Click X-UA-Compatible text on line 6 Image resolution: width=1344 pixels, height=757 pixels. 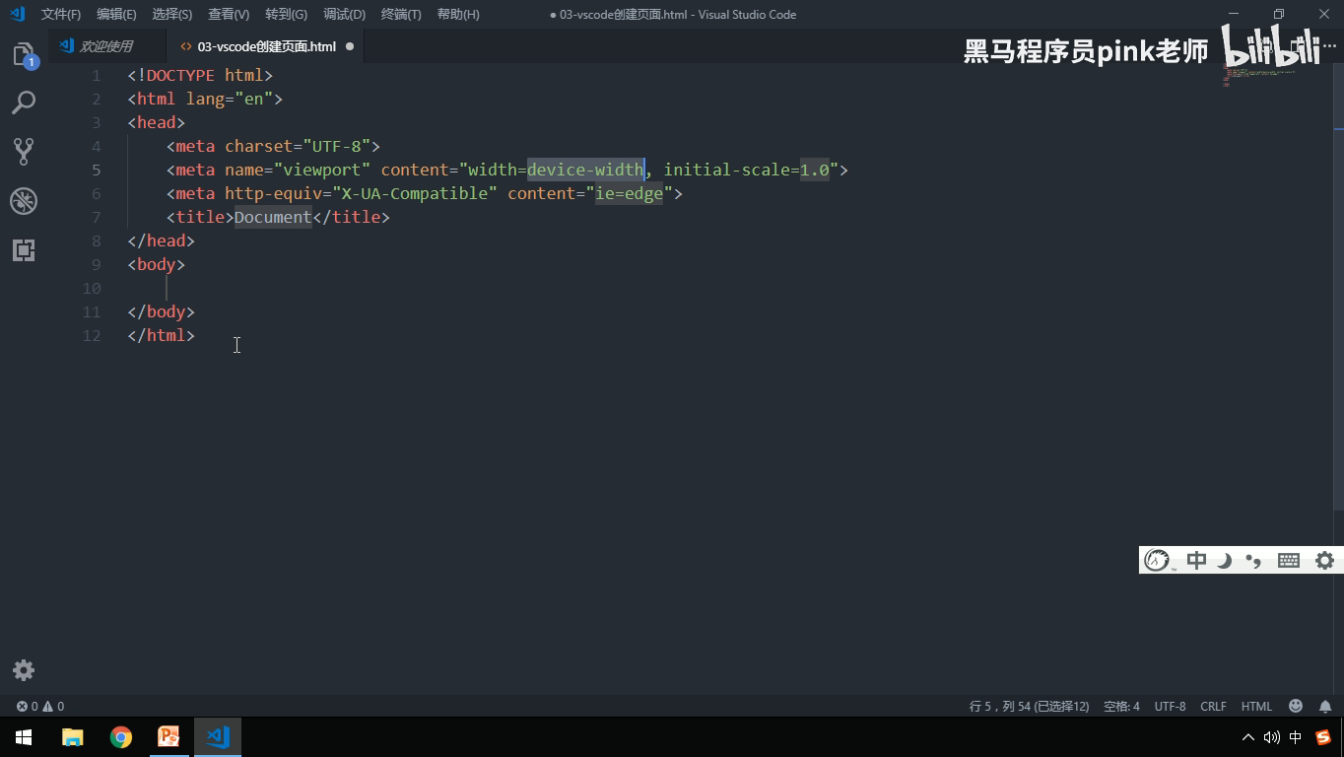pos(414,193)
